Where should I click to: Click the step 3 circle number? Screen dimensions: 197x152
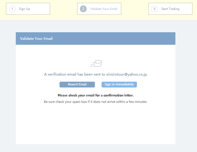154,9
